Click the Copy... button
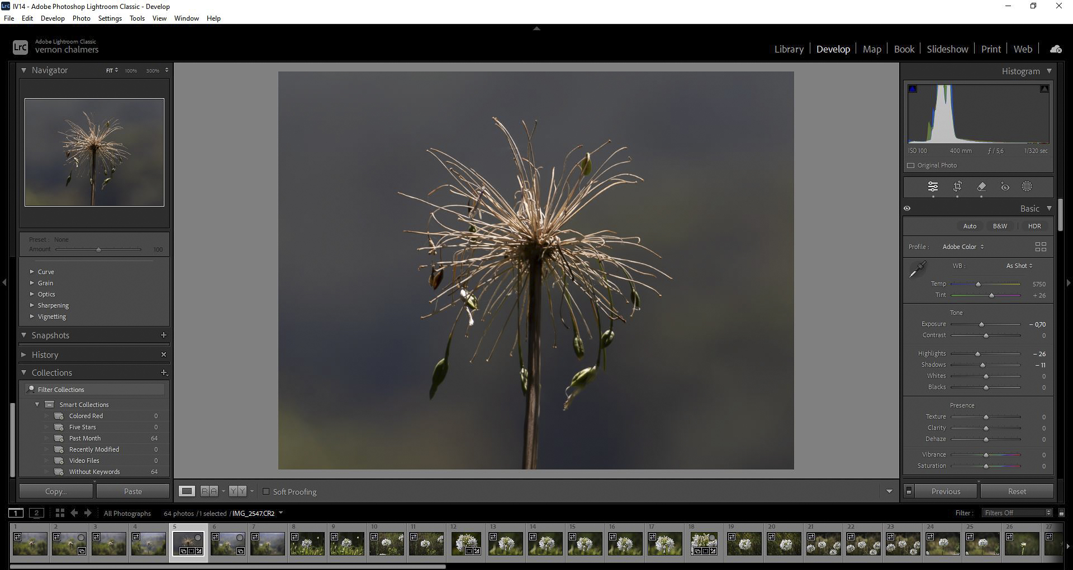 (56, 492)
